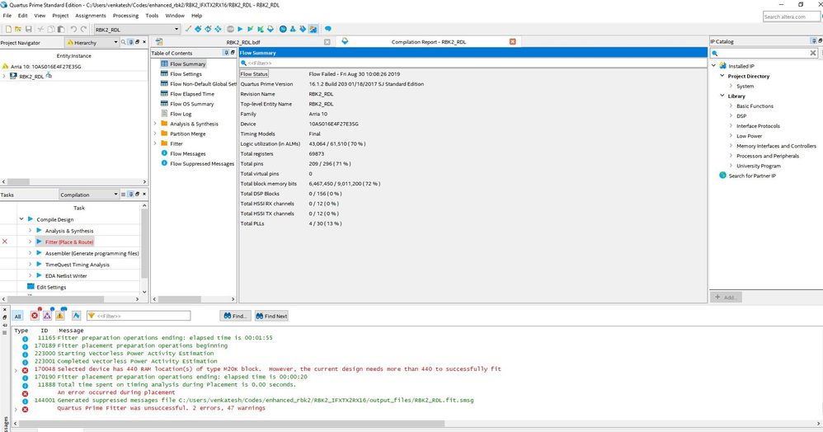Expand the Fitter (Place & Route) task

31,242
